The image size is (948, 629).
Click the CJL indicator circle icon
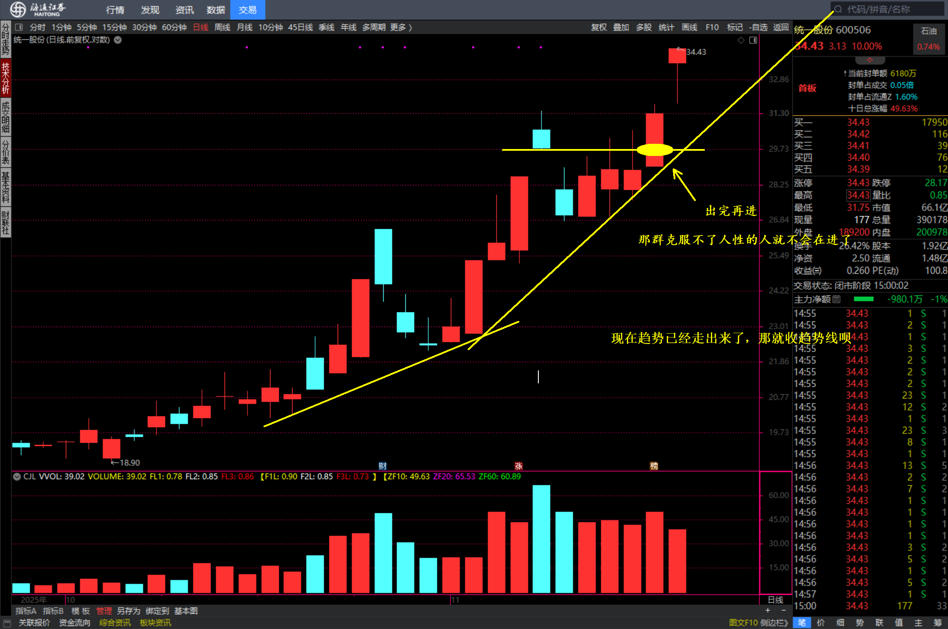click(x=17, y=477)
